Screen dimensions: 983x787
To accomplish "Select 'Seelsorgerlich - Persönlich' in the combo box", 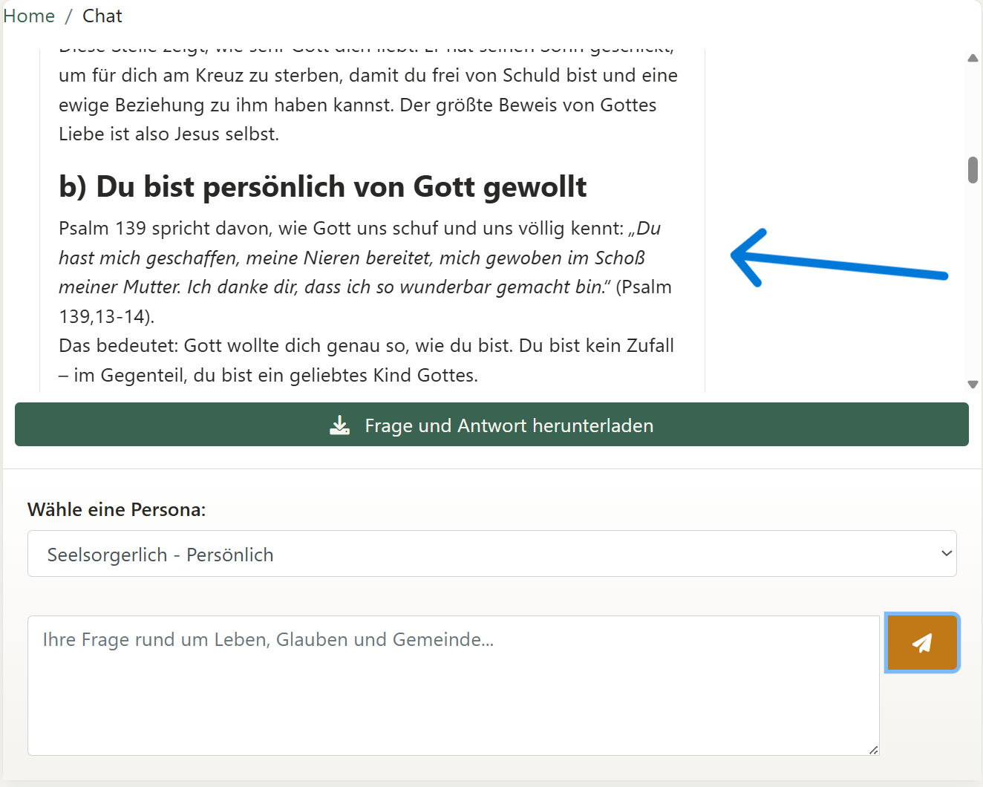I will pos(492,553).
